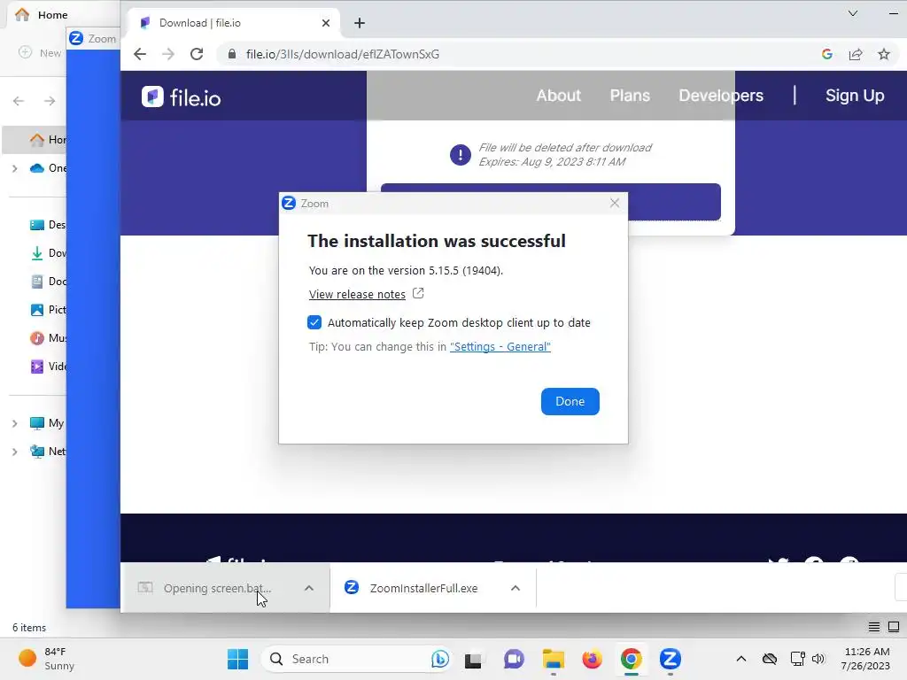Expand options for ZoomInstallerFull.exe download
The image size is (907, 680).
[x=515, y=588]
